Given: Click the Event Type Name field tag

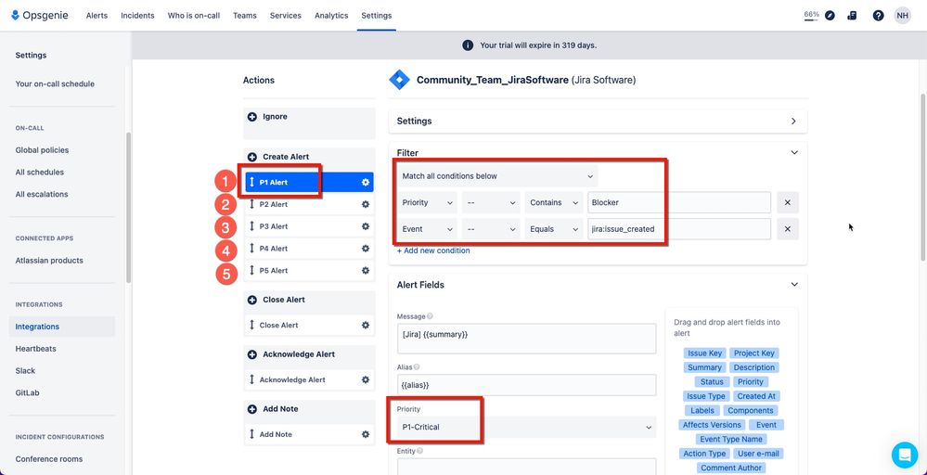Looking at the screenshot, I should click(731, 440).
